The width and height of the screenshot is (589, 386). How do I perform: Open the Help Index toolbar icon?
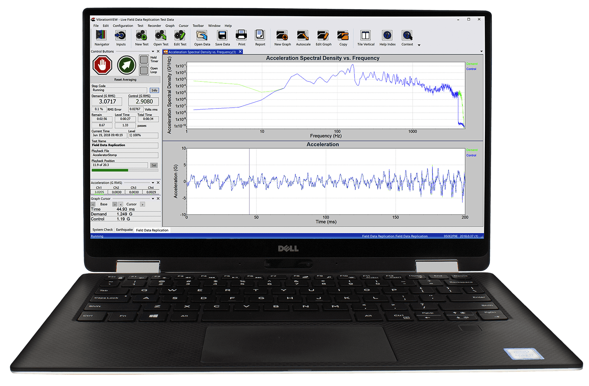click(387, 36)
